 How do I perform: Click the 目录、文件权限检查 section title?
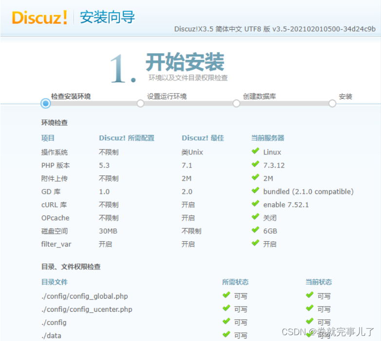click(71, 266)
